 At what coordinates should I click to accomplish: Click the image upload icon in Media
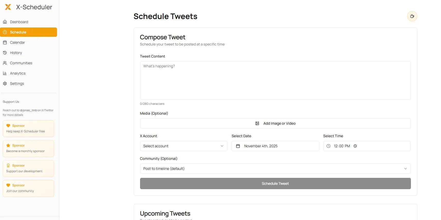click(x=257, y=123)
